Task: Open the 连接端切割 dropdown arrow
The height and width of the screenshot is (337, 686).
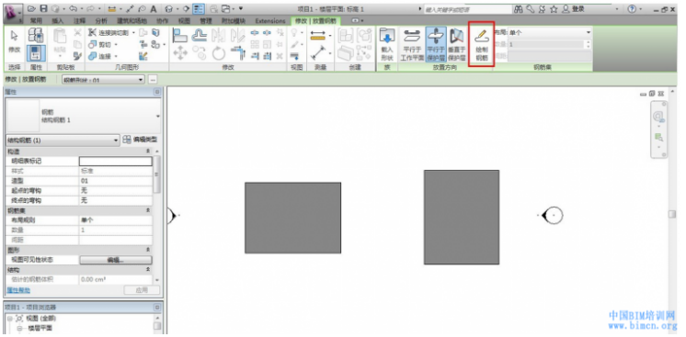Action: tap(133, 33)
